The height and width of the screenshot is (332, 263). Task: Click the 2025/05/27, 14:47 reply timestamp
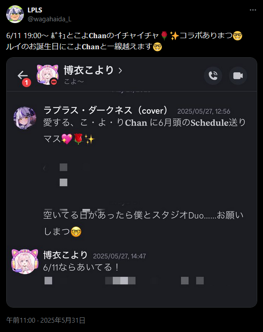tap(119, 256)
